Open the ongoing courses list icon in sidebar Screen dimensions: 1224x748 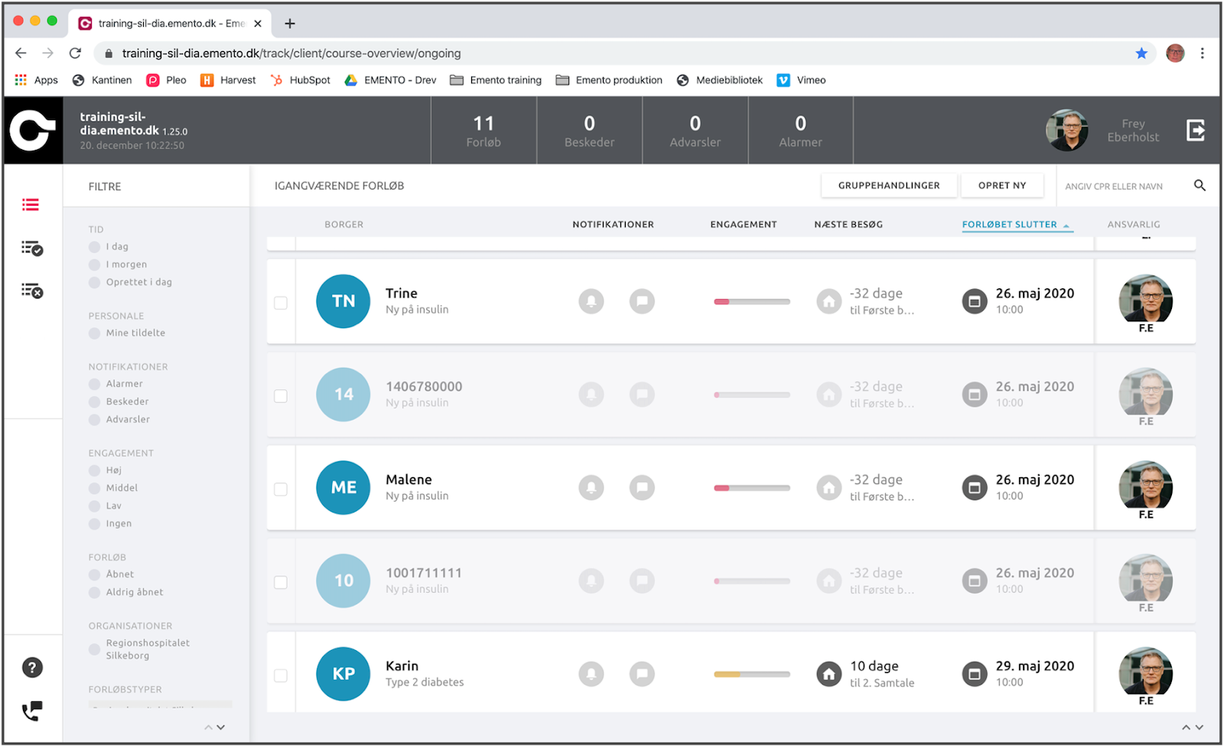(31, 205)
